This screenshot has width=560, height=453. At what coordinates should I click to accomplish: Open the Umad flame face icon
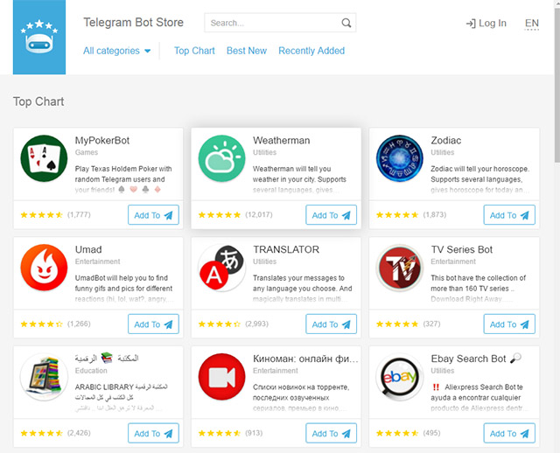point(44,268)
